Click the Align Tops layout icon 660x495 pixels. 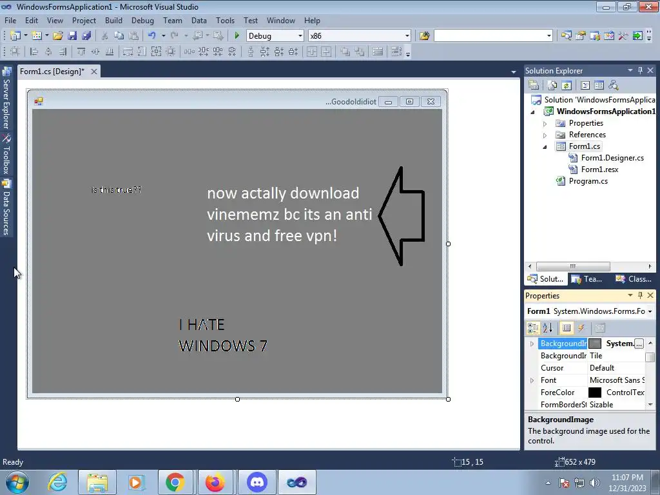81,52
